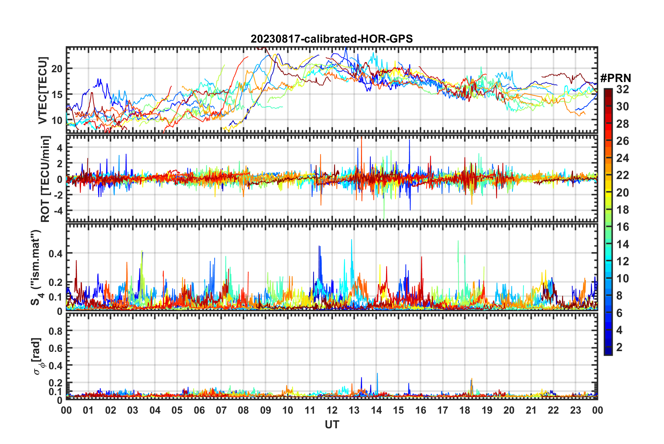This screenshot has height=444, width=664.
Task: Select the "0.6" tick on the sigma-phi axis
Action: tap(56, 348)
